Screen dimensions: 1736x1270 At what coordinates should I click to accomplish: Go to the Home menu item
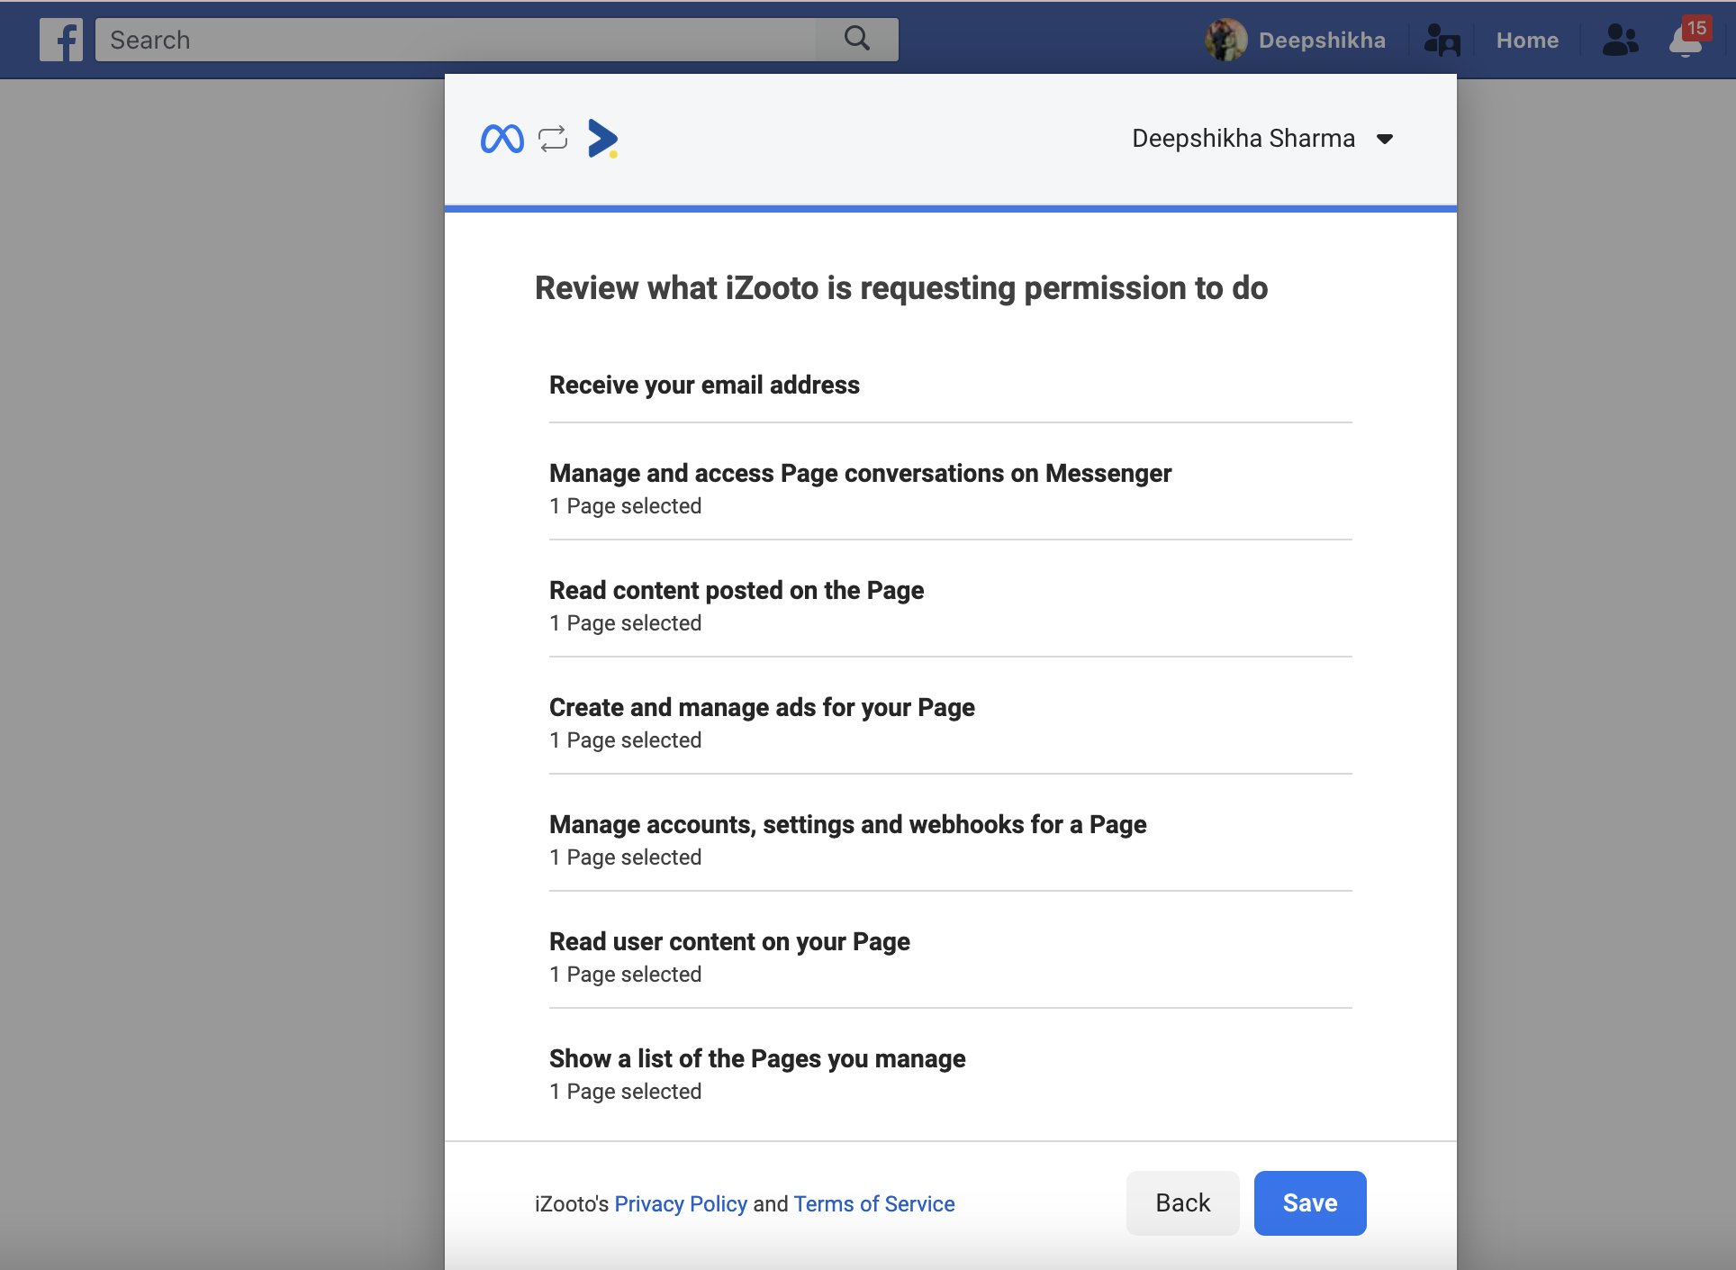pyautogui.click(x=1527, y=41)
